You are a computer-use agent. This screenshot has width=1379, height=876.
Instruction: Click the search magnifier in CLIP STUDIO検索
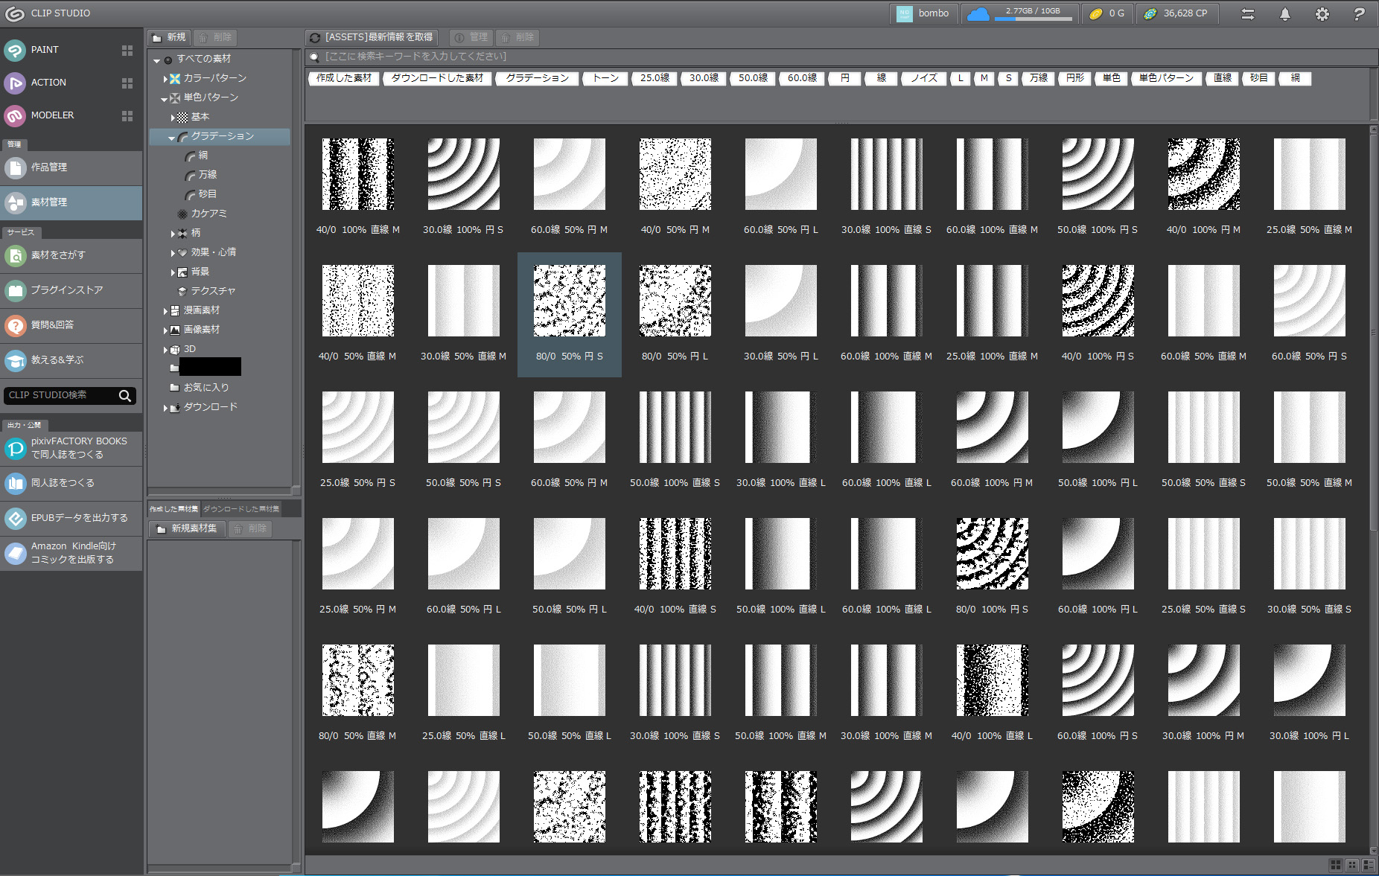(125, 396)
